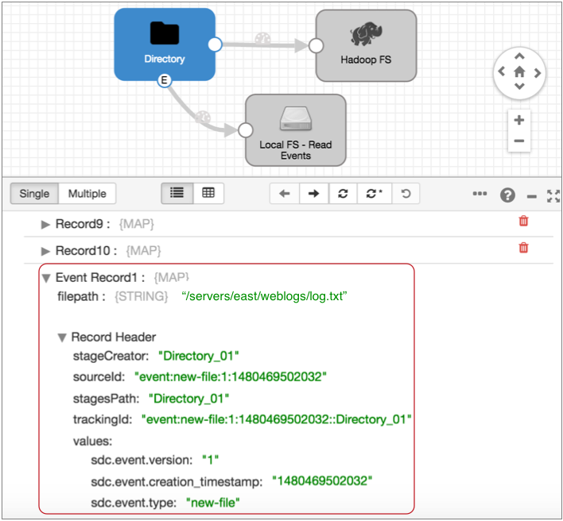This screenshot has height=521, width=563.
Task: Select the Local FS - Read Events stage
Action: [295, 130]
